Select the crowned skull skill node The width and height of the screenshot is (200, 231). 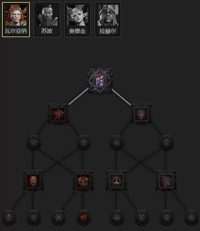141,114
